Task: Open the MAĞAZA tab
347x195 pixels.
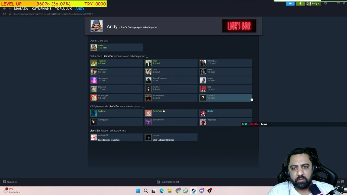Action: tap(21, 9)
